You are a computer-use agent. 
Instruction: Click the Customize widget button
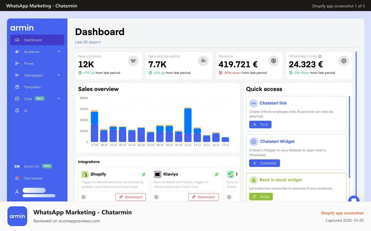point(265,163)
